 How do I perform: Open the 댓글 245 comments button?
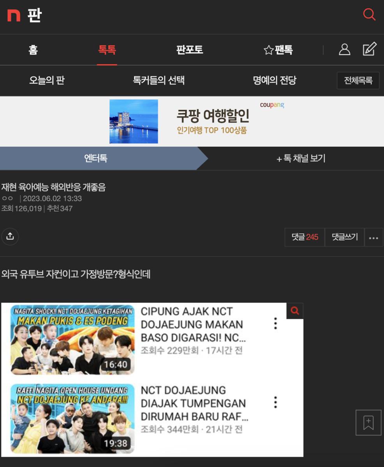pyautogui.click(x=305, y=237)
